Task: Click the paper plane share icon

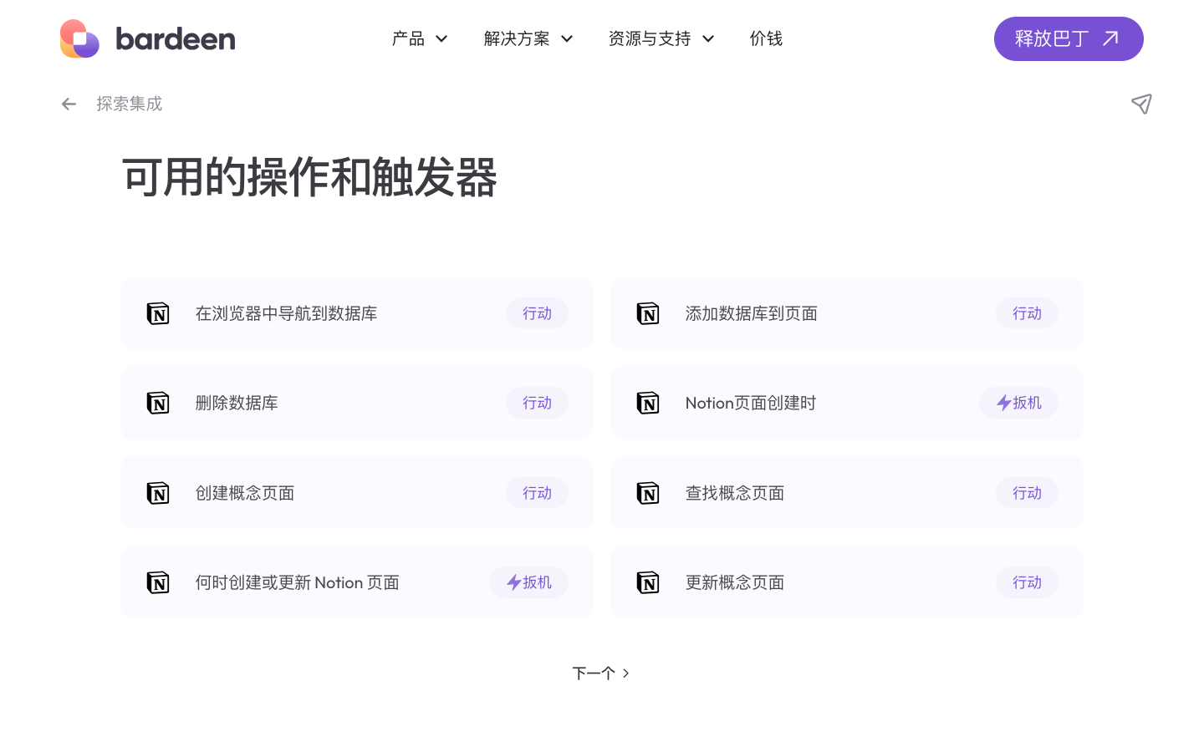Action: click(1141, 104)
